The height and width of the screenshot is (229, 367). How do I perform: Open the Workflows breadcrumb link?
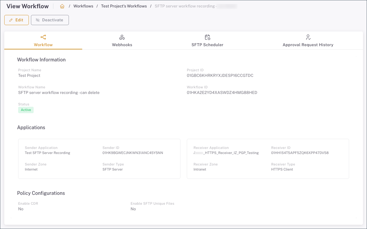click(x=83, y=6)
